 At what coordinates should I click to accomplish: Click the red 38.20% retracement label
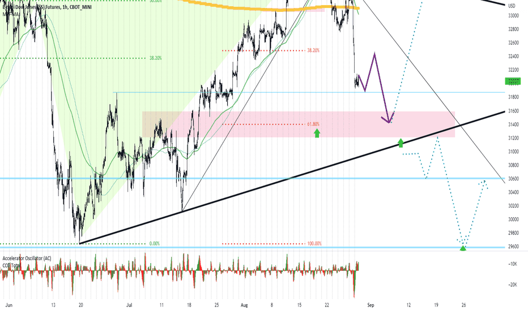[x=313, y=50]
